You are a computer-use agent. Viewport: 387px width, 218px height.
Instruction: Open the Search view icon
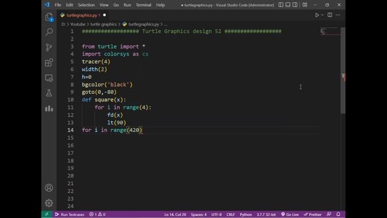[x=49, y=32]
